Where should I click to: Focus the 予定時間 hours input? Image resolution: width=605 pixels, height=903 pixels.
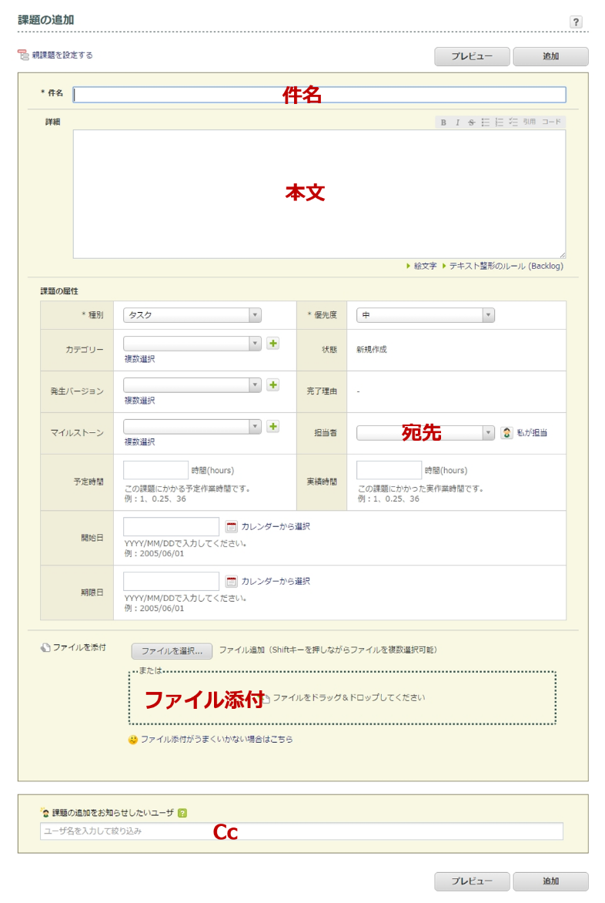pos(155,470)
